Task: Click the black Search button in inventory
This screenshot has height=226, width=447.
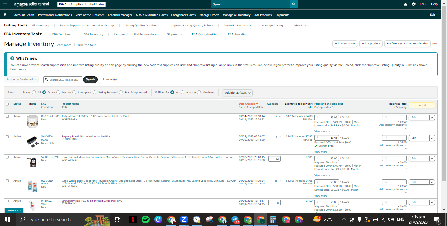Action: pyautogui.click(x=90, y=79)
